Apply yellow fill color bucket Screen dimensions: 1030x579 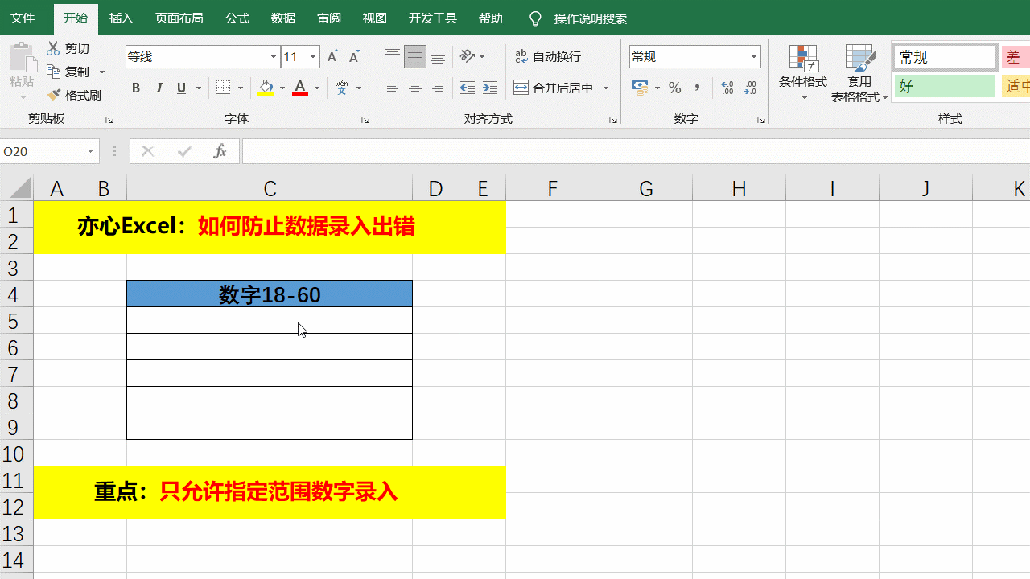pos(266,88)
